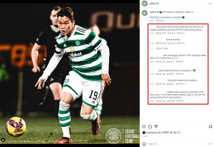Image resolution: width=214 pixels, height=147 pixels.
Task: Click the celticfc profile avatar at top
Action: click(x=145, y=4)
